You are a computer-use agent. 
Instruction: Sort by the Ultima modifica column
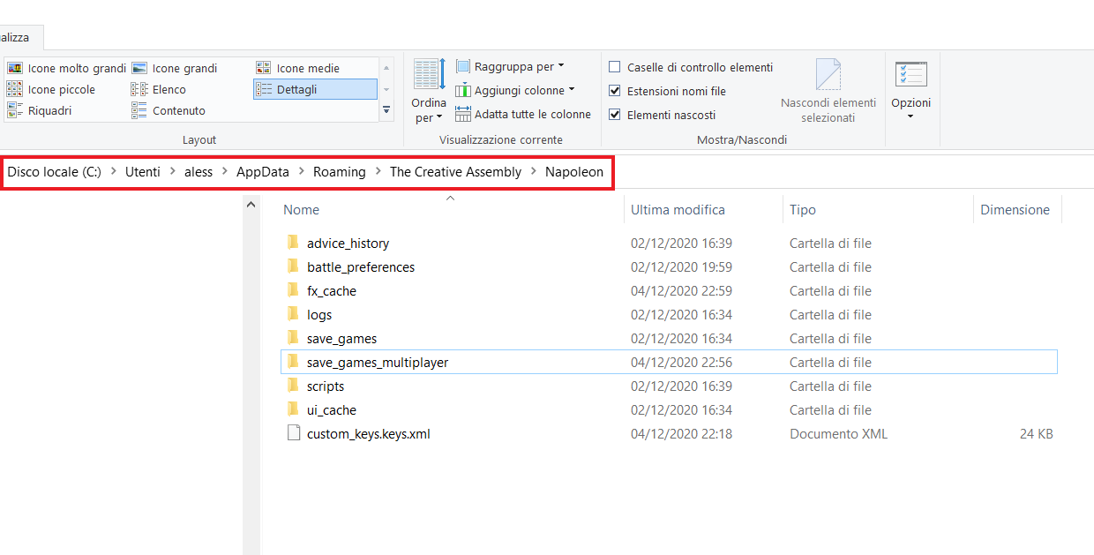(678, 210)
